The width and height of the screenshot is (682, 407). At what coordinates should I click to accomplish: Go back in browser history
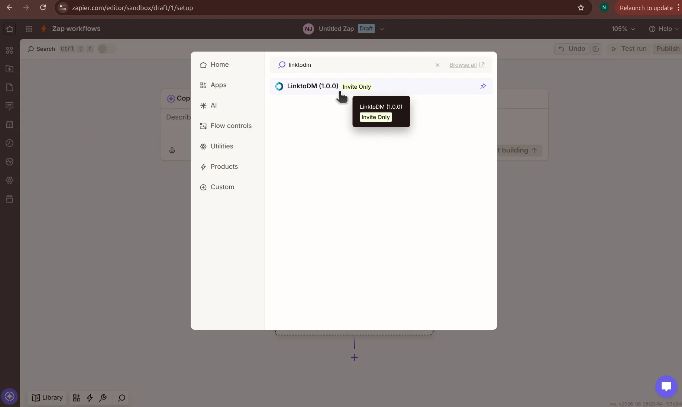point(10,7)
